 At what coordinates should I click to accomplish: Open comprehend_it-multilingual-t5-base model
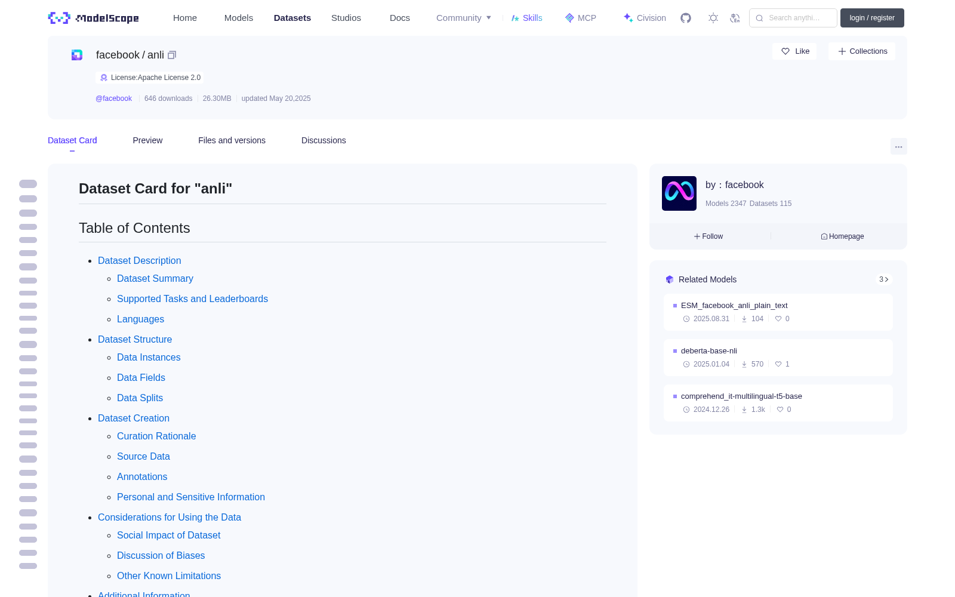[x=741, y=396]
